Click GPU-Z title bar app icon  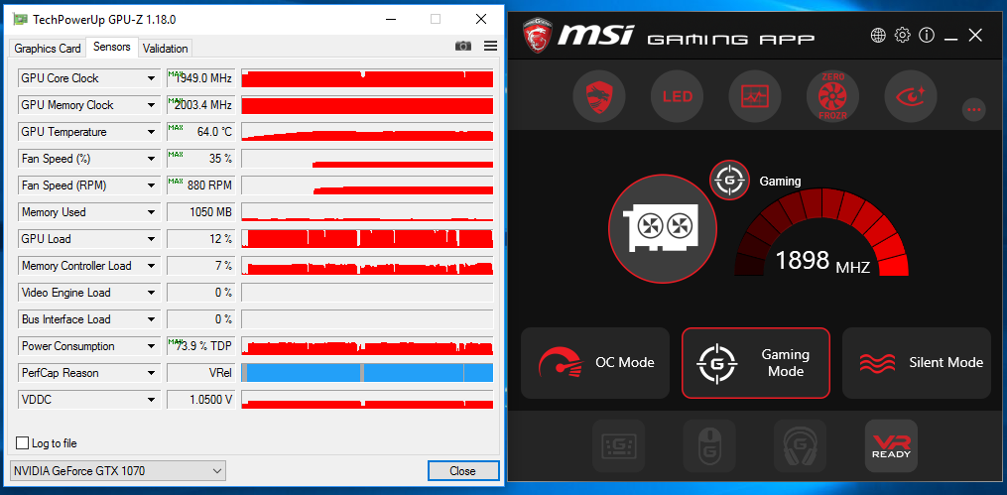(21, 19)
